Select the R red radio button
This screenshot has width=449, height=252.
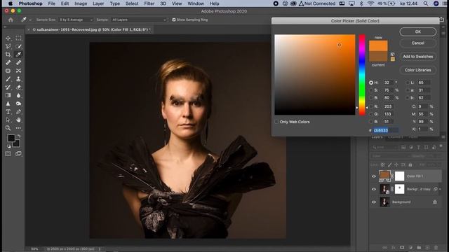point(371,106)
